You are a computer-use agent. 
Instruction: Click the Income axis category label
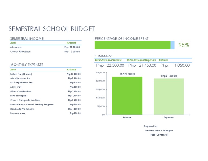click(x=127, y=117)
